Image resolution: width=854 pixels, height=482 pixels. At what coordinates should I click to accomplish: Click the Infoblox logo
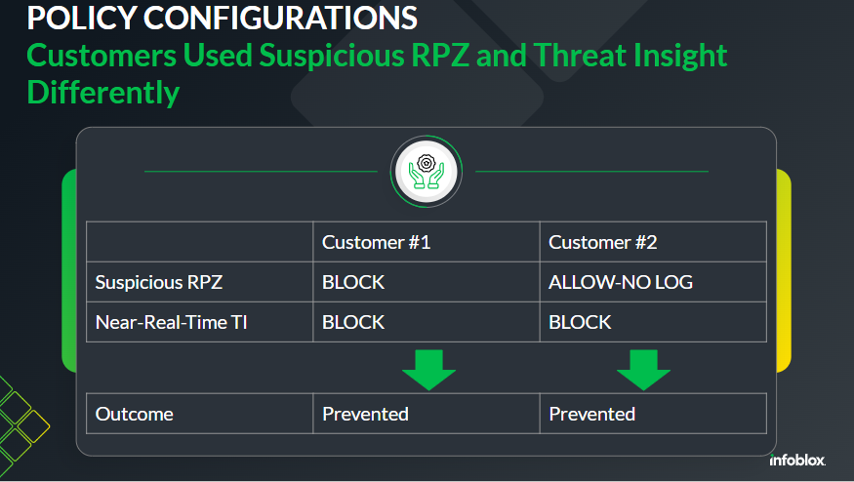(x=796, y=461)
